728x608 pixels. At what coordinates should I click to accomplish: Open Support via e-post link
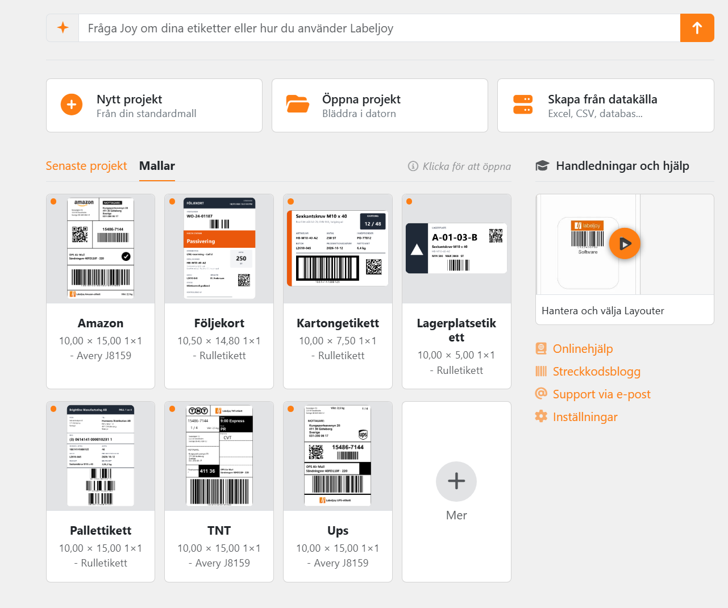click(x=601, y=394)
